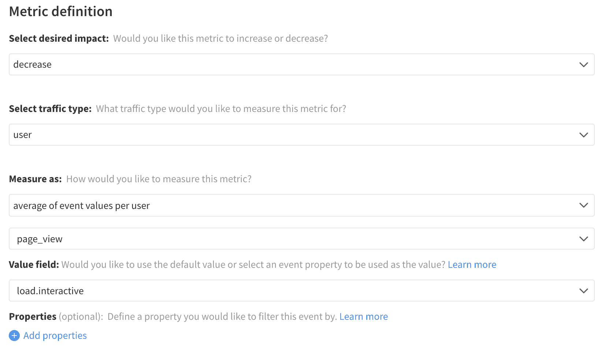Click the 'Select desired impact:' label
Image resolution: width=605 pixels, height=352 pixels.
(59, 38)
